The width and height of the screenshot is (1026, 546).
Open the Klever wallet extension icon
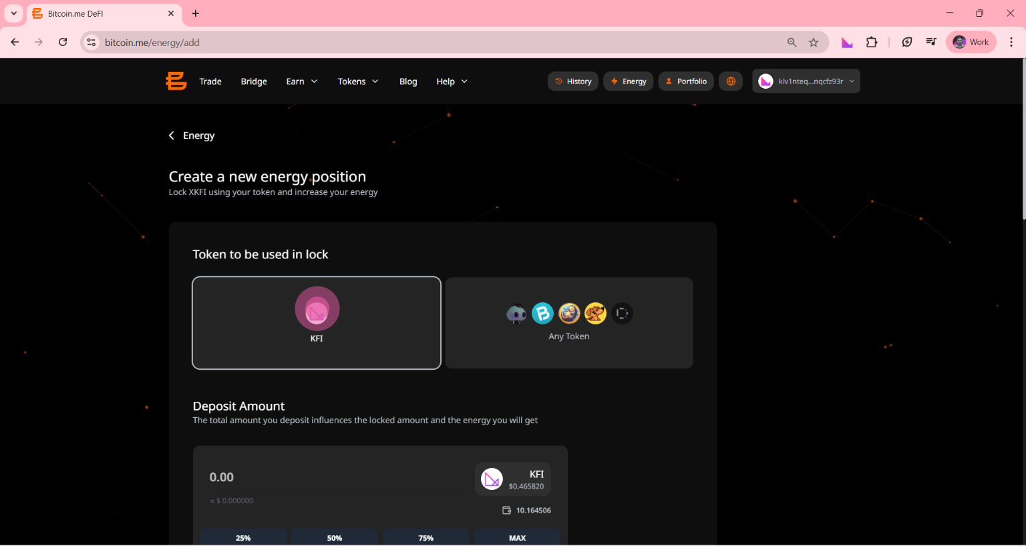(x=847, y=43)
